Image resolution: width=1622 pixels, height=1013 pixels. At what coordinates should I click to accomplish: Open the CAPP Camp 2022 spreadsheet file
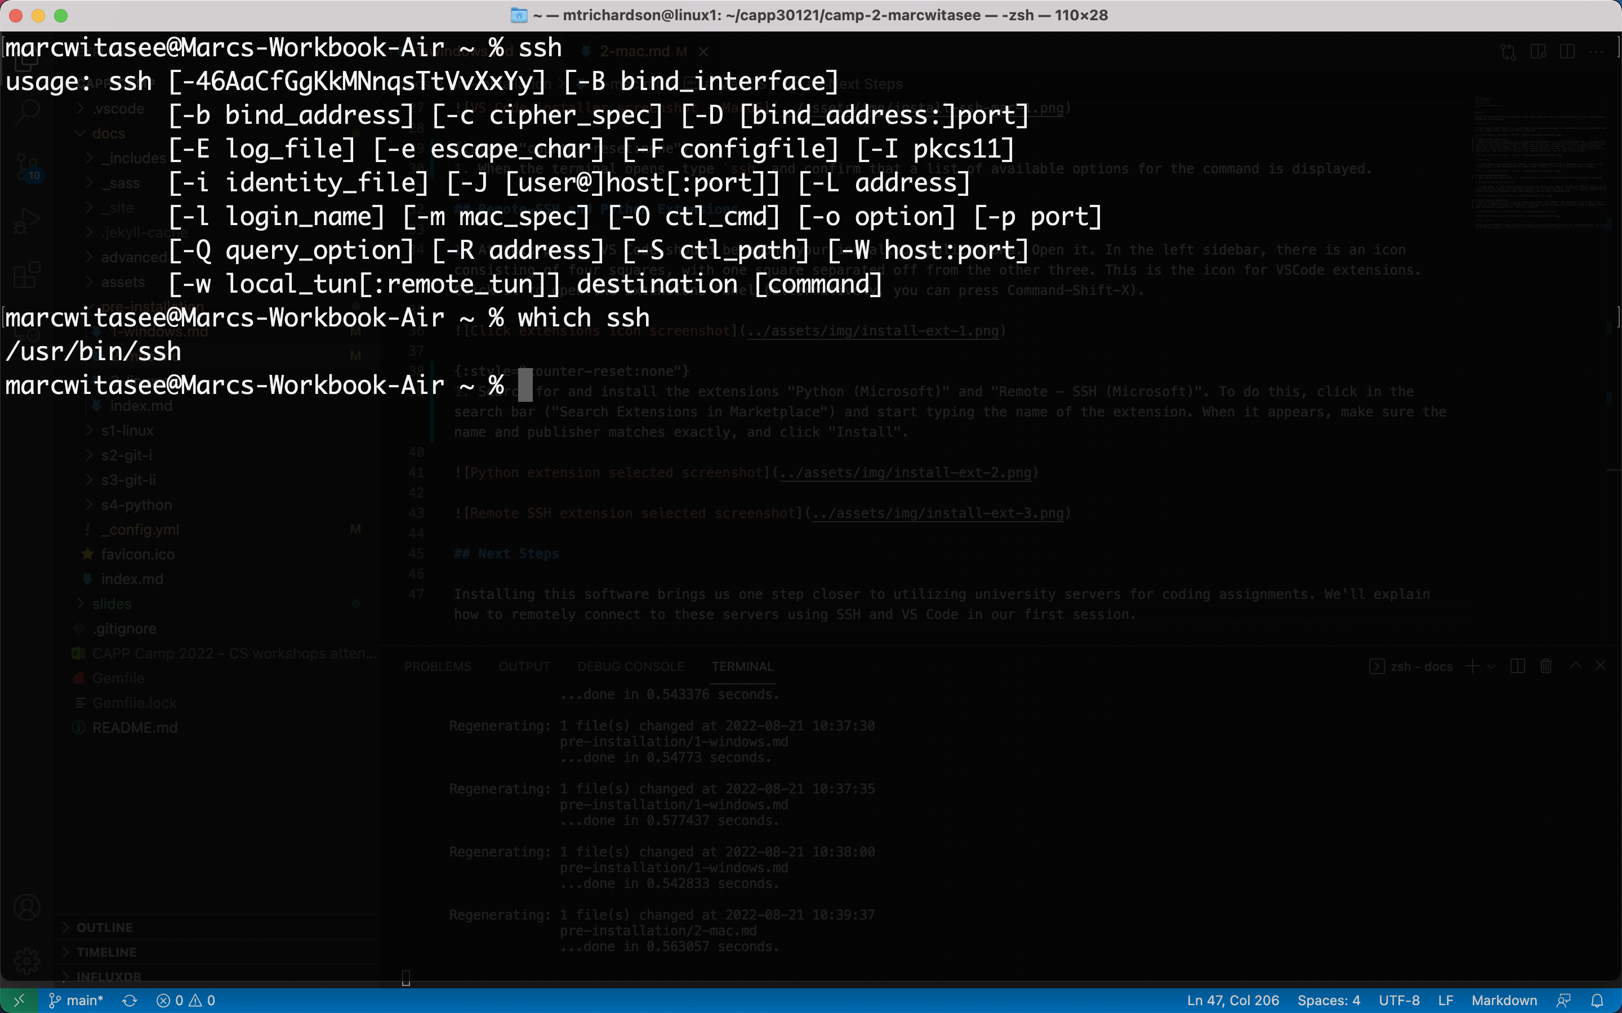point(225,653)
